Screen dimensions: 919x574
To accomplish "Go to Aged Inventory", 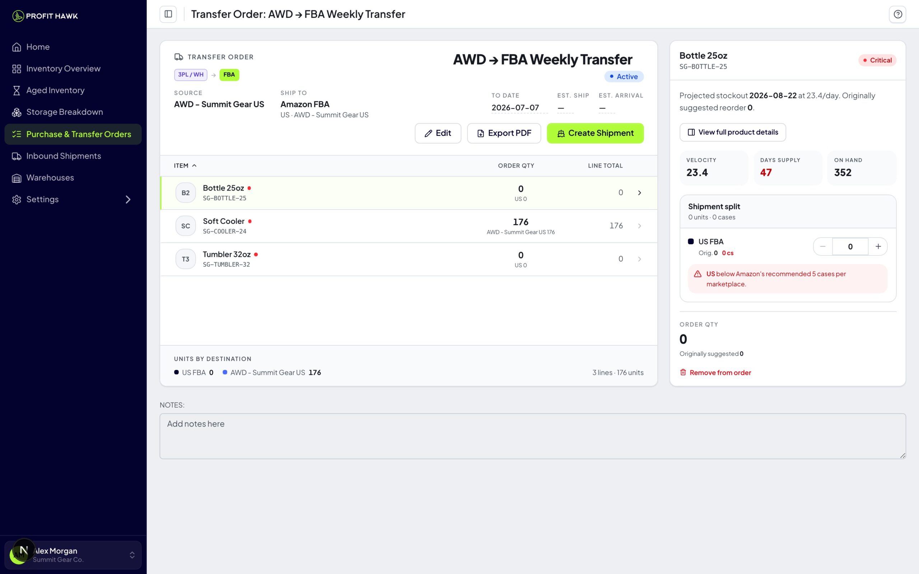I will tap(73, 90).
